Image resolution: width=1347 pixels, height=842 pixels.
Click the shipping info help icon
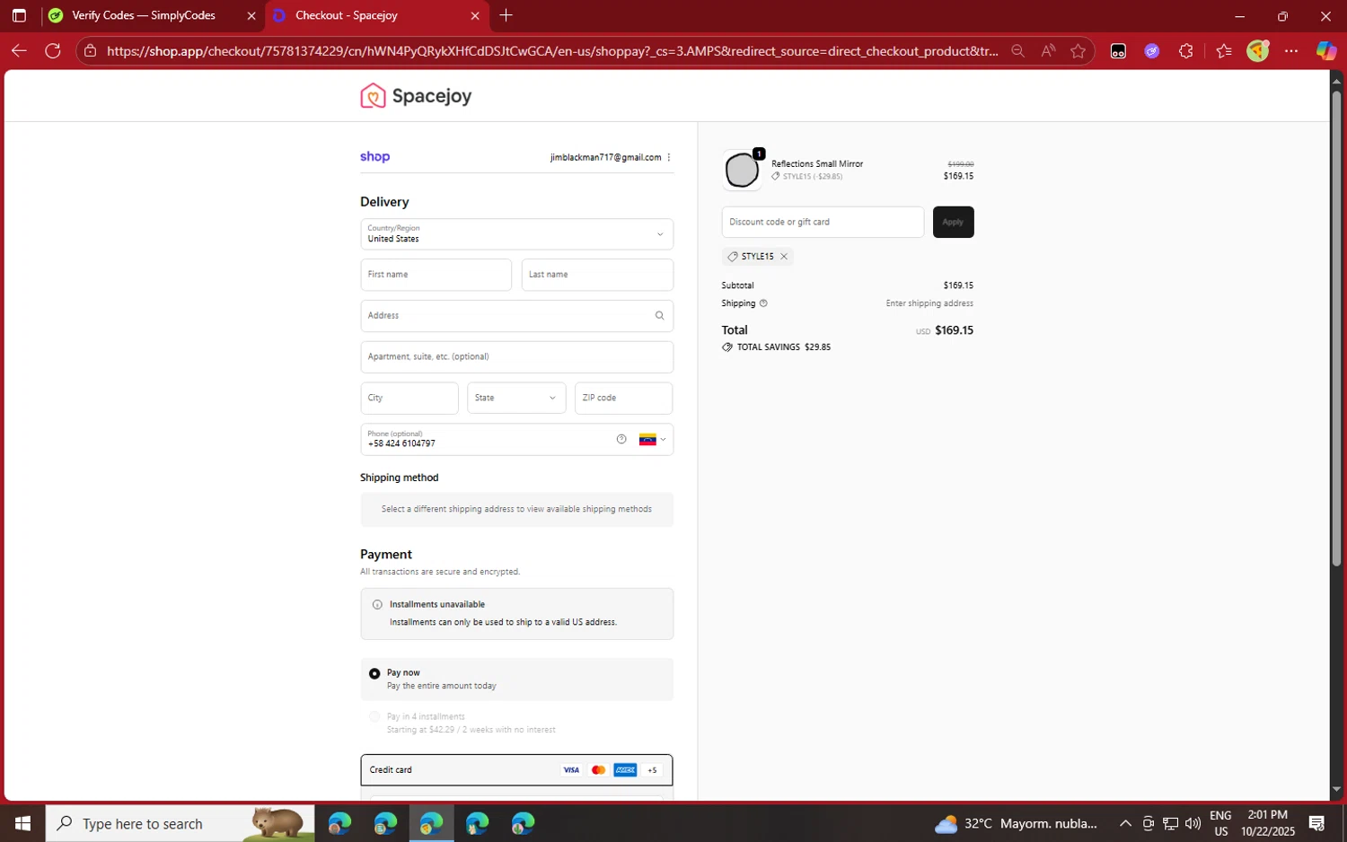coord(763,303)
